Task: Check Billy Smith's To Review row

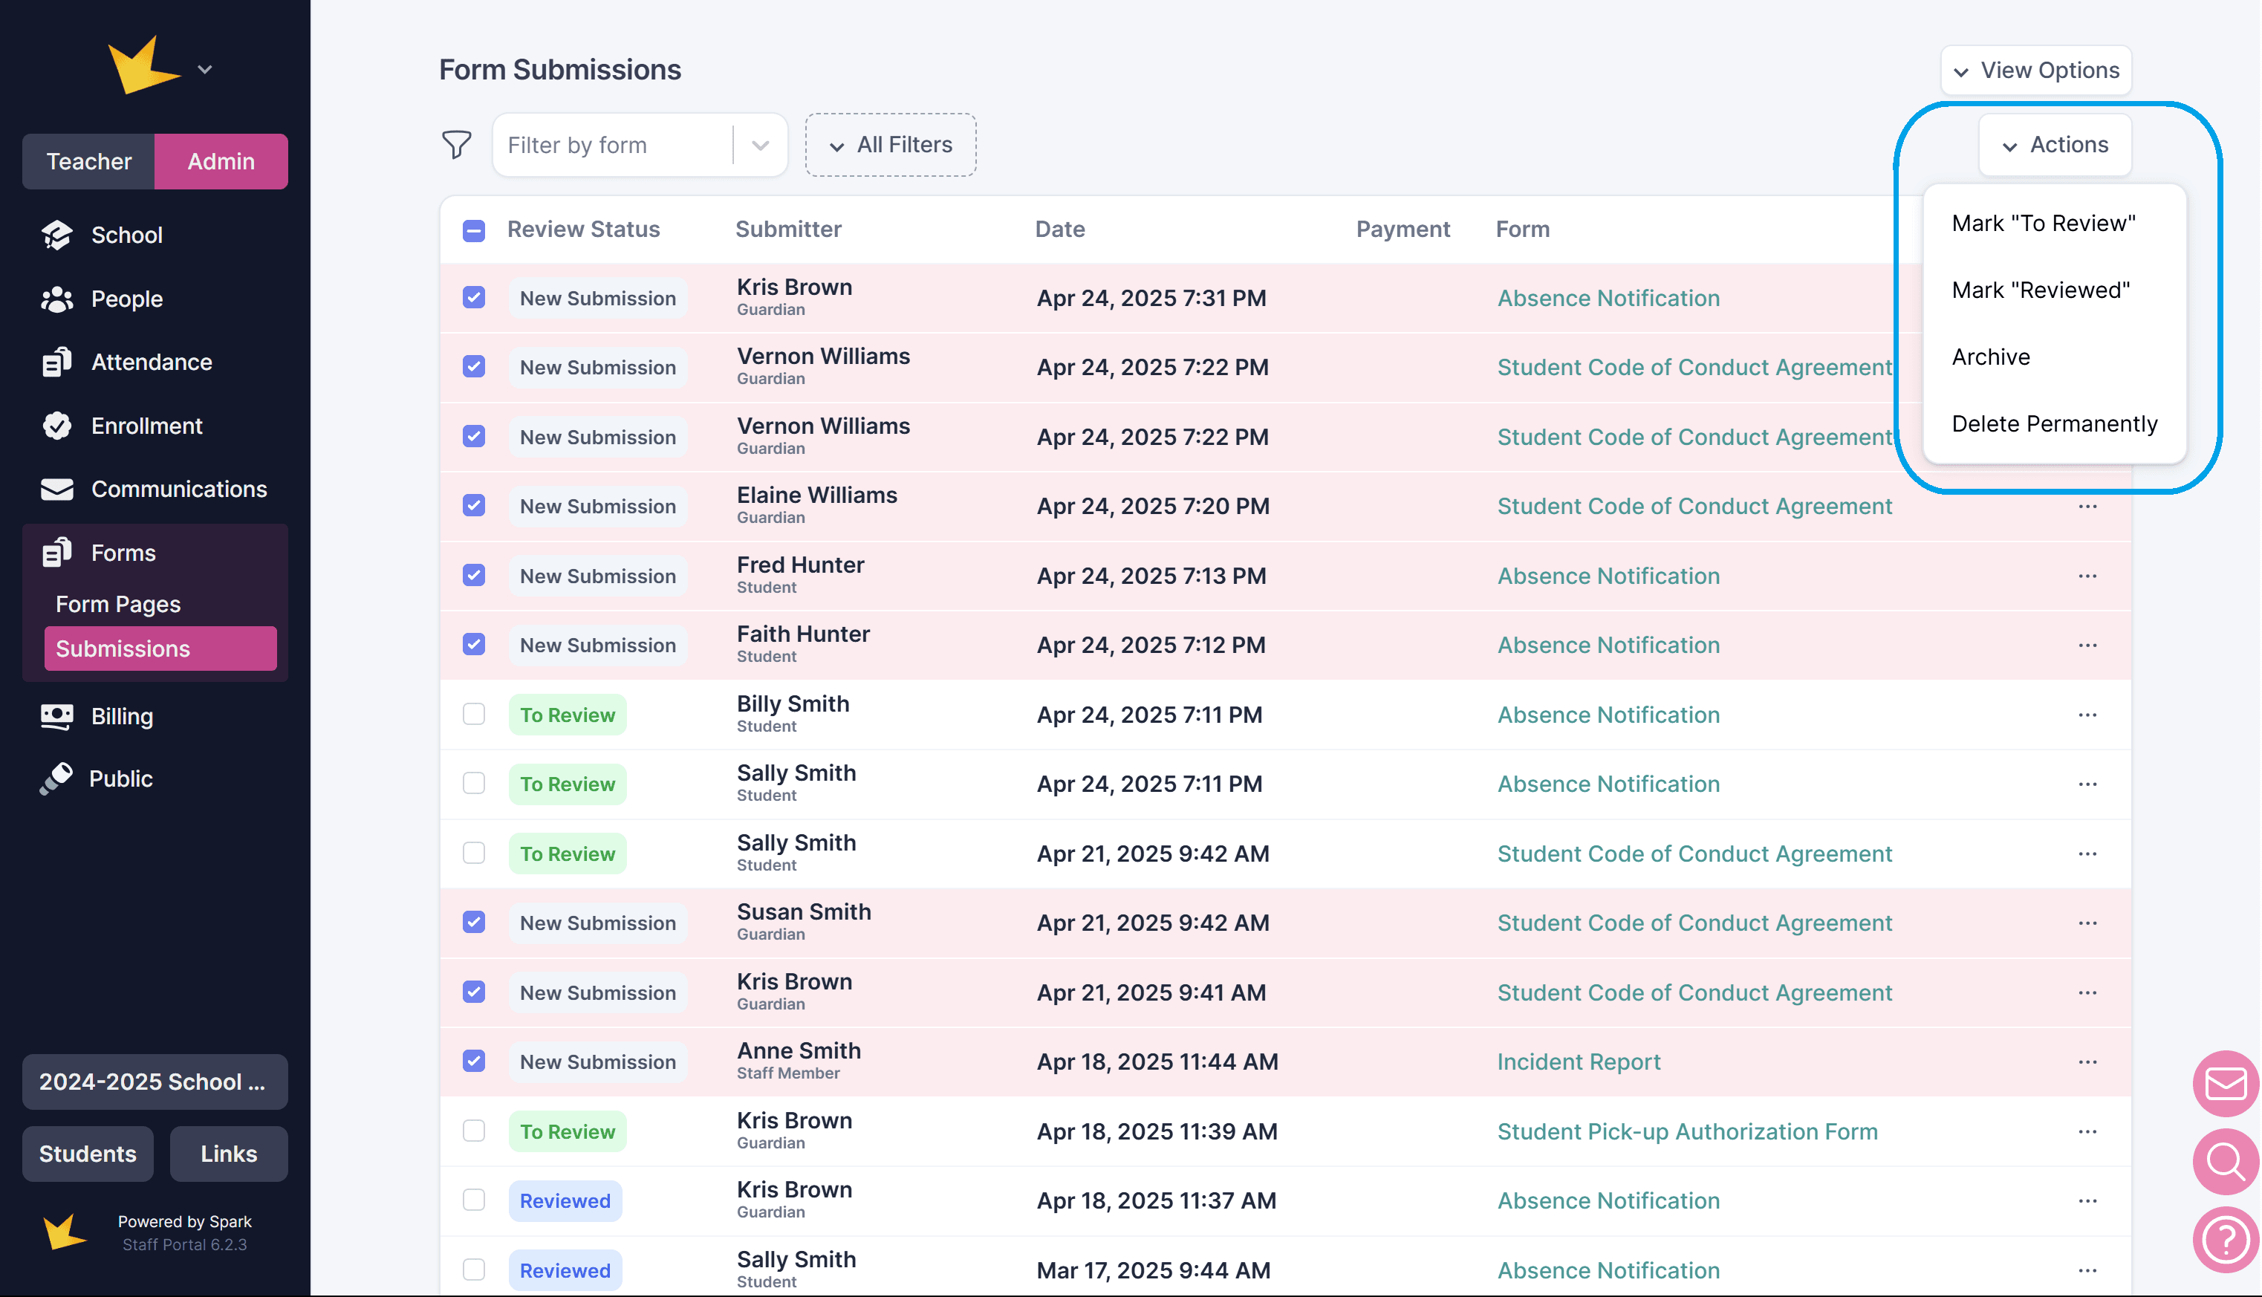Action: click(x=474, y=715)
